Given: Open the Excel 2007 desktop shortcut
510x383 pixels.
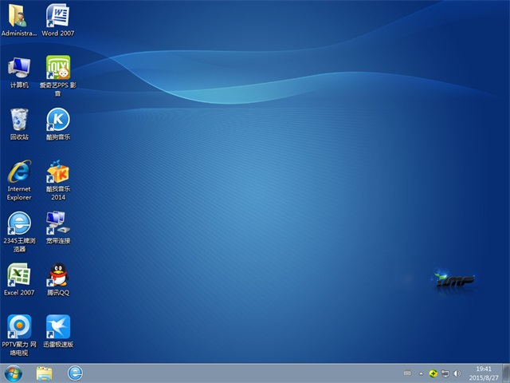Looking at the screenshot, I should tap(18, 275).
